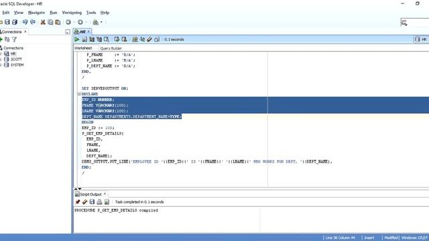Close the Script Output tab
429x241 pixels.
[105, 194]
